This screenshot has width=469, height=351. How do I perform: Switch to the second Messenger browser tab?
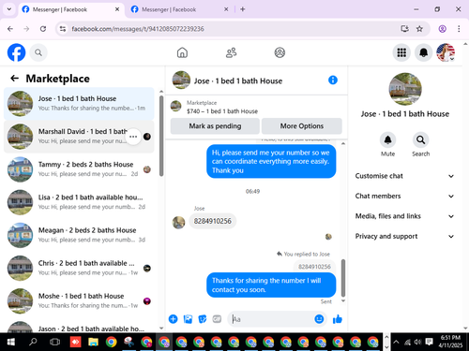pos(179,9)
